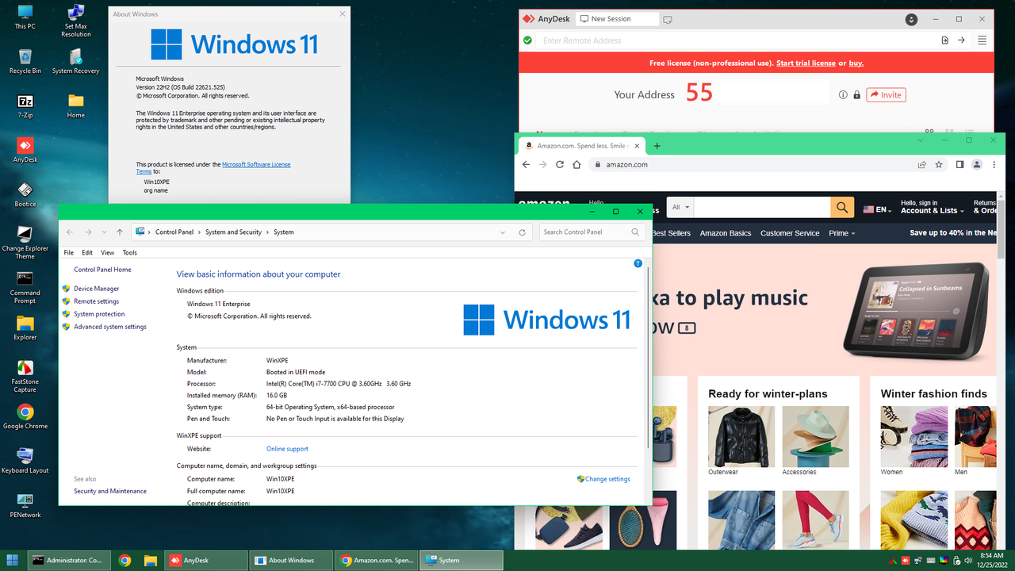This screenshot has width=1015, height=571.
Task: Click the AnyDesk connect arrow icon
Action: point(961,40)
